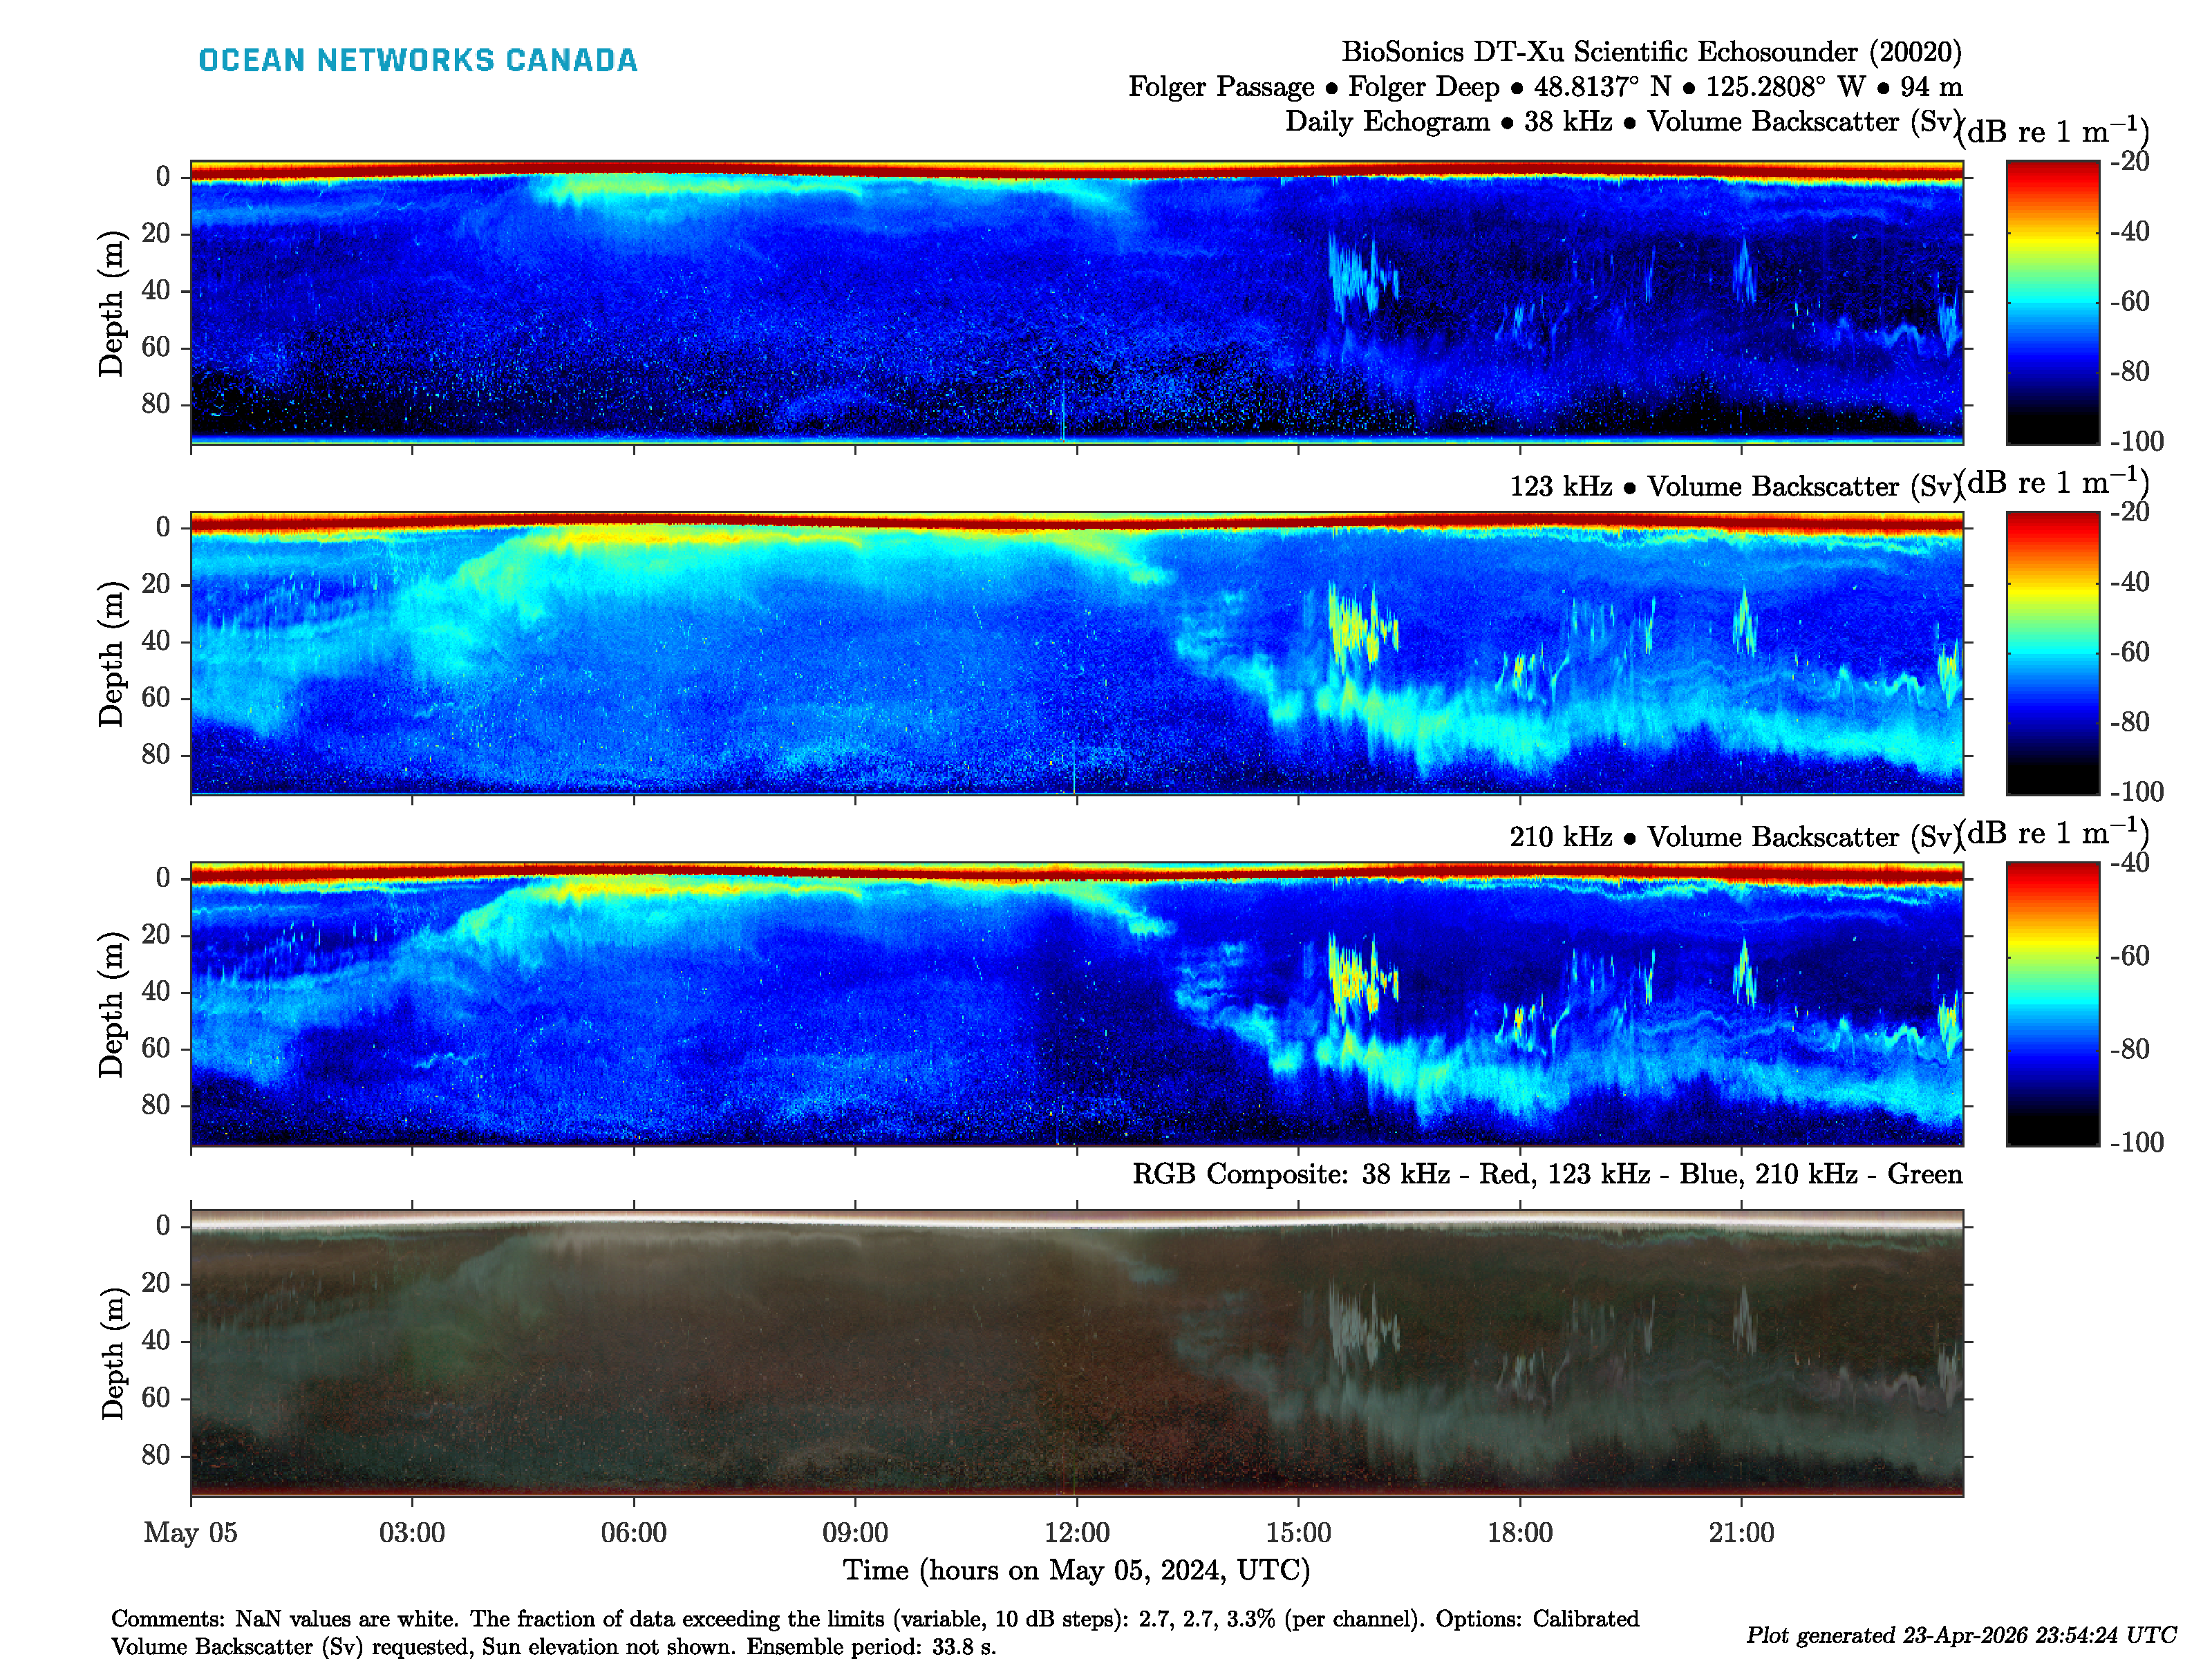Click the 03:00 time axis label
The height and width of the screenshot is (1659, 2212).
(x=411, y=1532)
